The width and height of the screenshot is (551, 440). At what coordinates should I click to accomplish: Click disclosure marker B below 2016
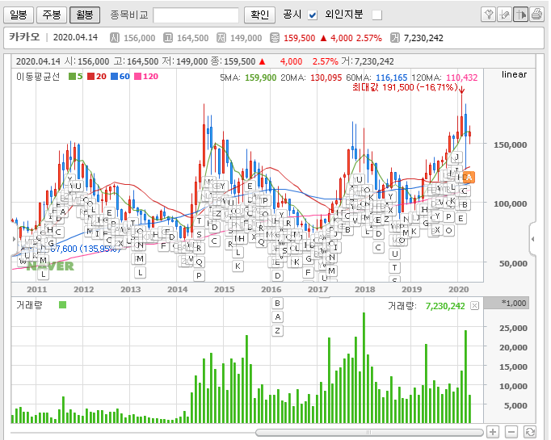point(278,304)
